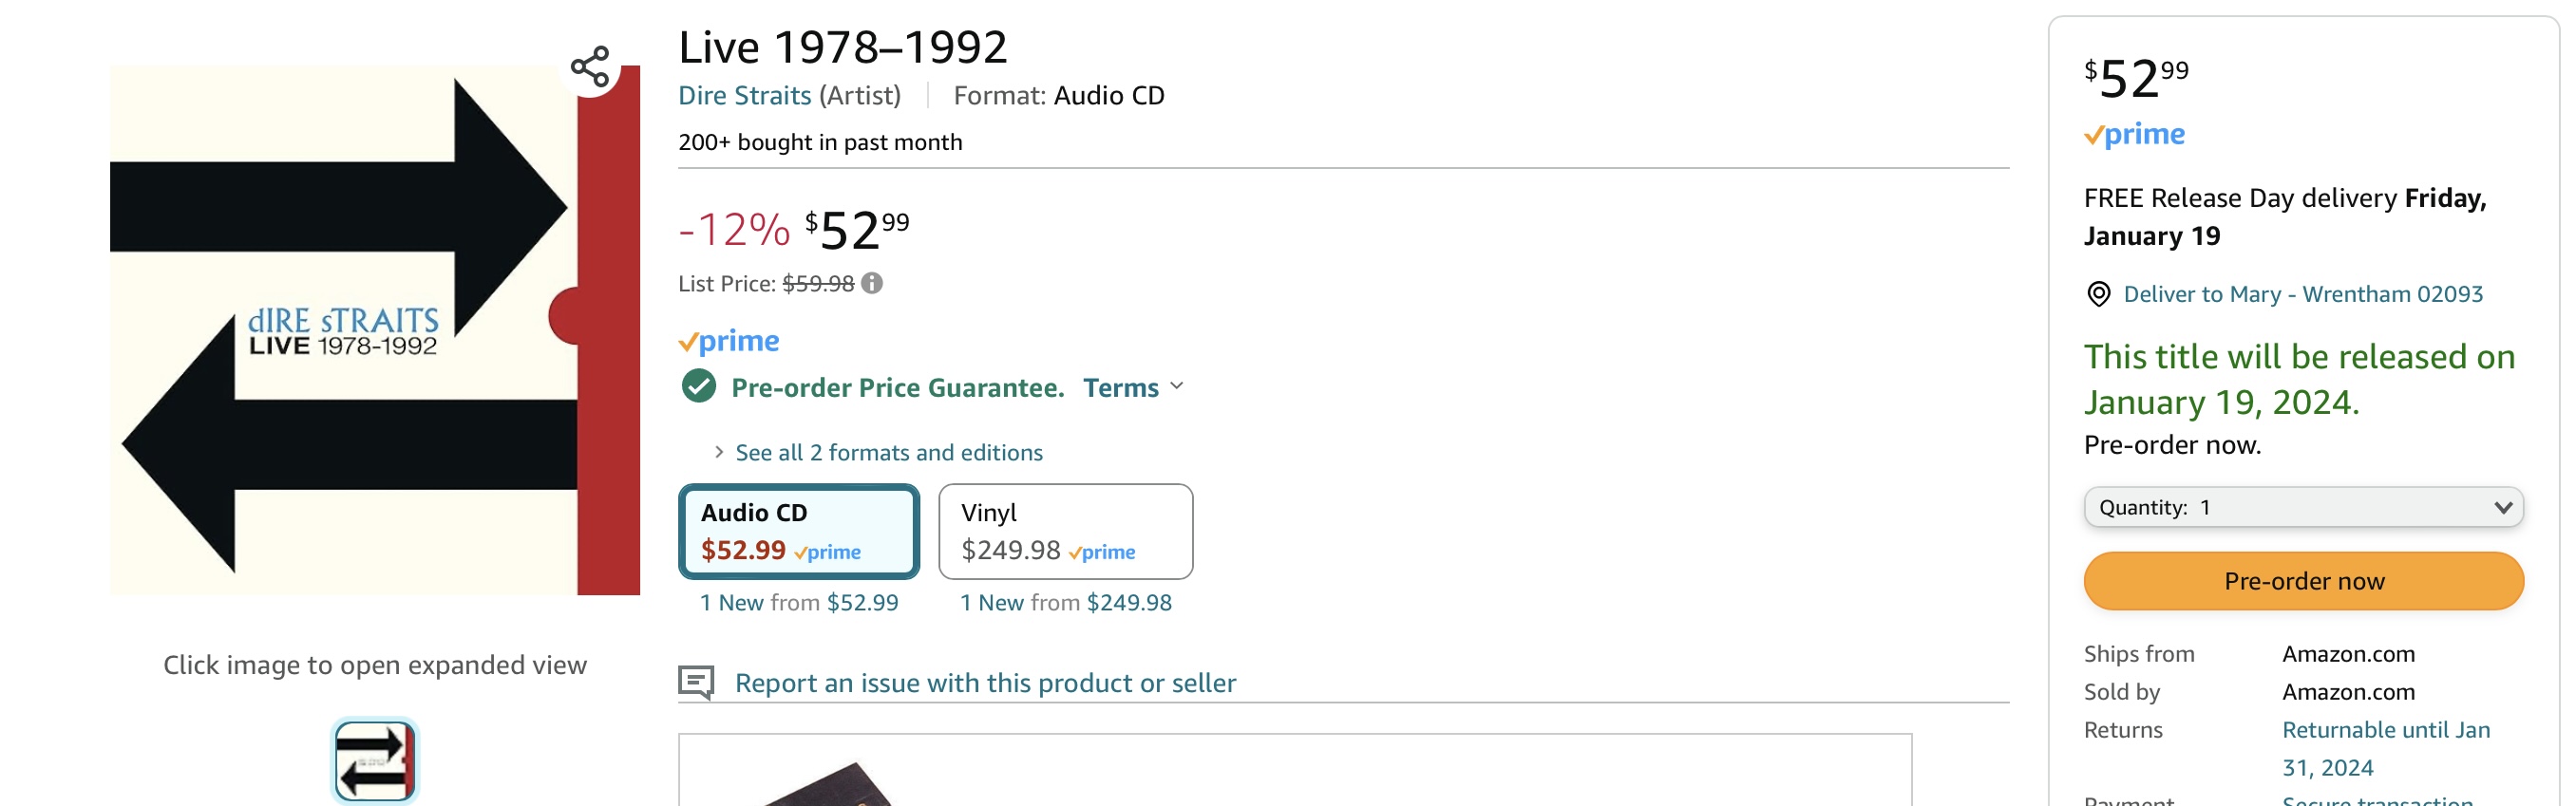The height and width of the screenshot is (806, 2576).
Task: Expand See all 2 formats and editions
Action: pyautogui.click(x=888, y=453)
